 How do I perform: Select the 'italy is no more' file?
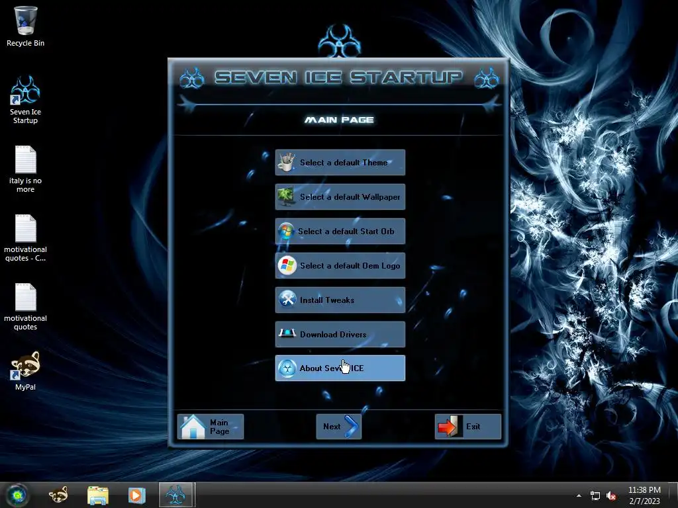25,169
